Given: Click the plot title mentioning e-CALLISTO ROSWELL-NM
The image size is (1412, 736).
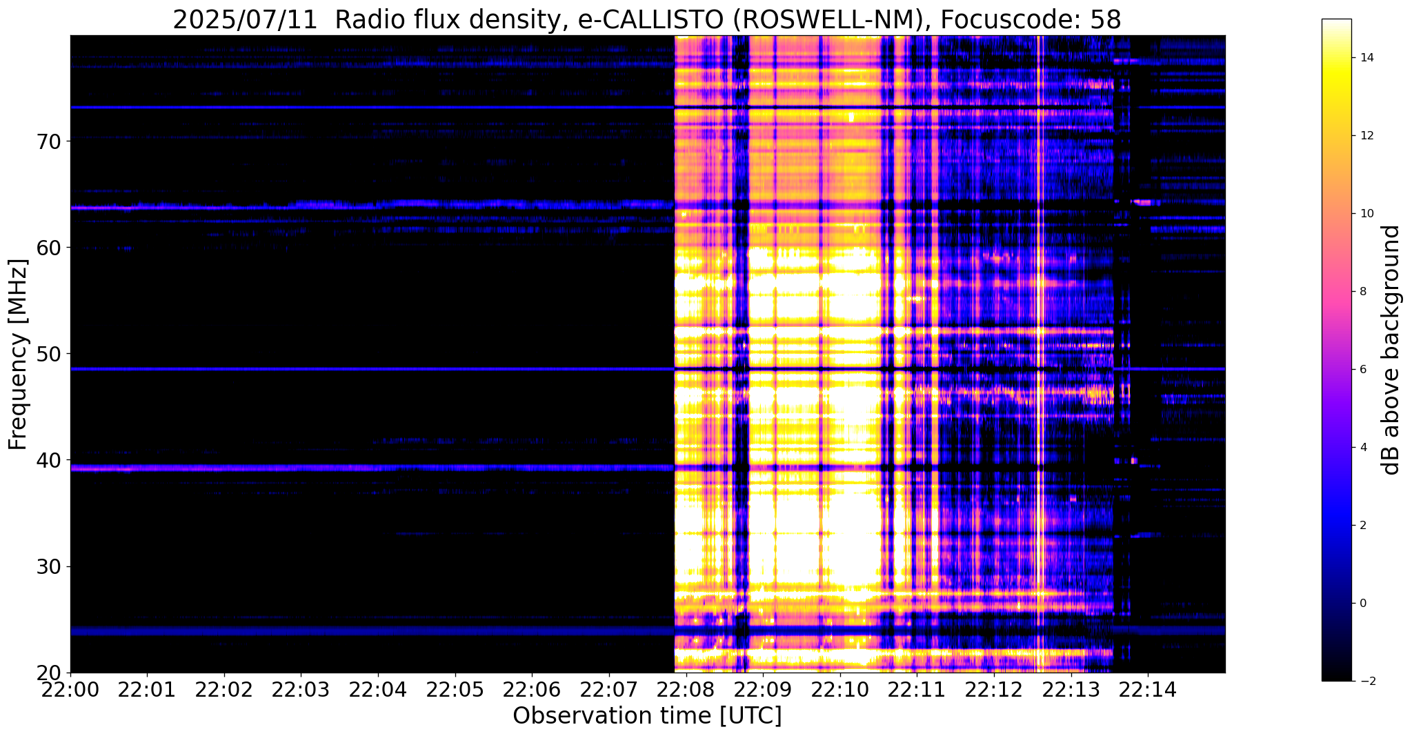Looking at the screenshot, I should 647,19.
